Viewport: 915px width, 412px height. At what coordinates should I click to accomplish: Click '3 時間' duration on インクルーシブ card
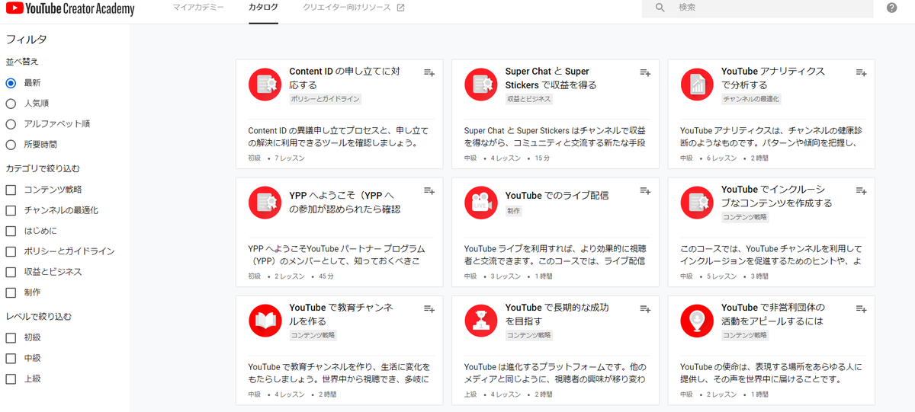pos(759,276)
